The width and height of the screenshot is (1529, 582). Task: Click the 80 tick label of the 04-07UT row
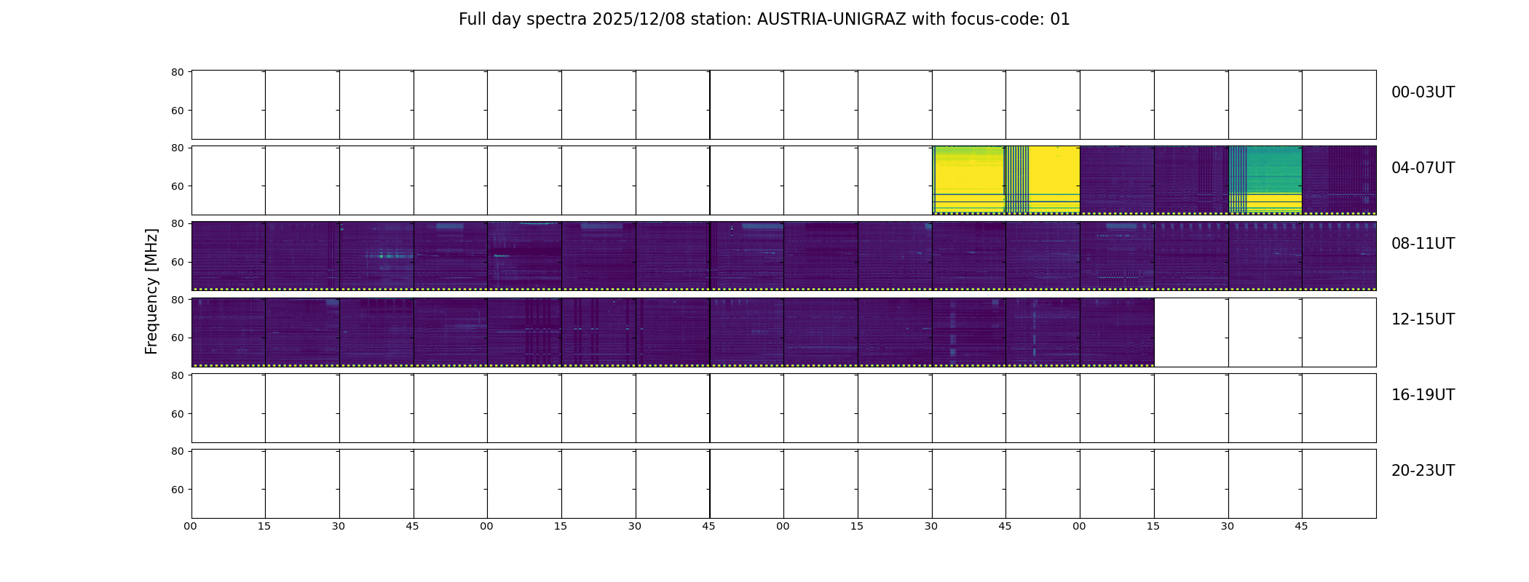tap(177, 148)
